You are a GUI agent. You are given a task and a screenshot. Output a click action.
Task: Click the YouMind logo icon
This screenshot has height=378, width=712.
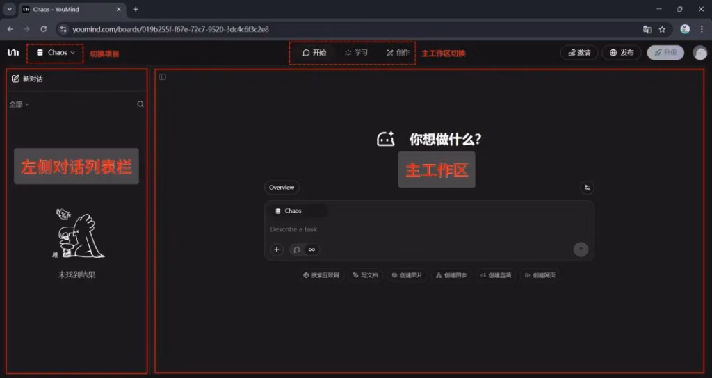[13, 53]
